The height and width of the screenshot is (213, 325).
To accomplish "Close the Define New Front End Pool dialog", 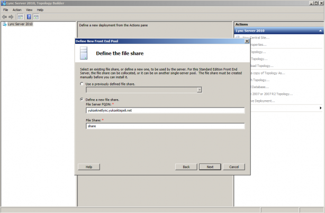I will 247,41.
